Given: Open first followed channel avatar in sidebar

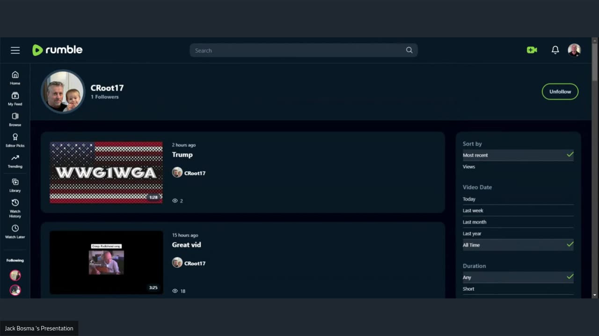Looking at the screenshot, I should point(15,275).
